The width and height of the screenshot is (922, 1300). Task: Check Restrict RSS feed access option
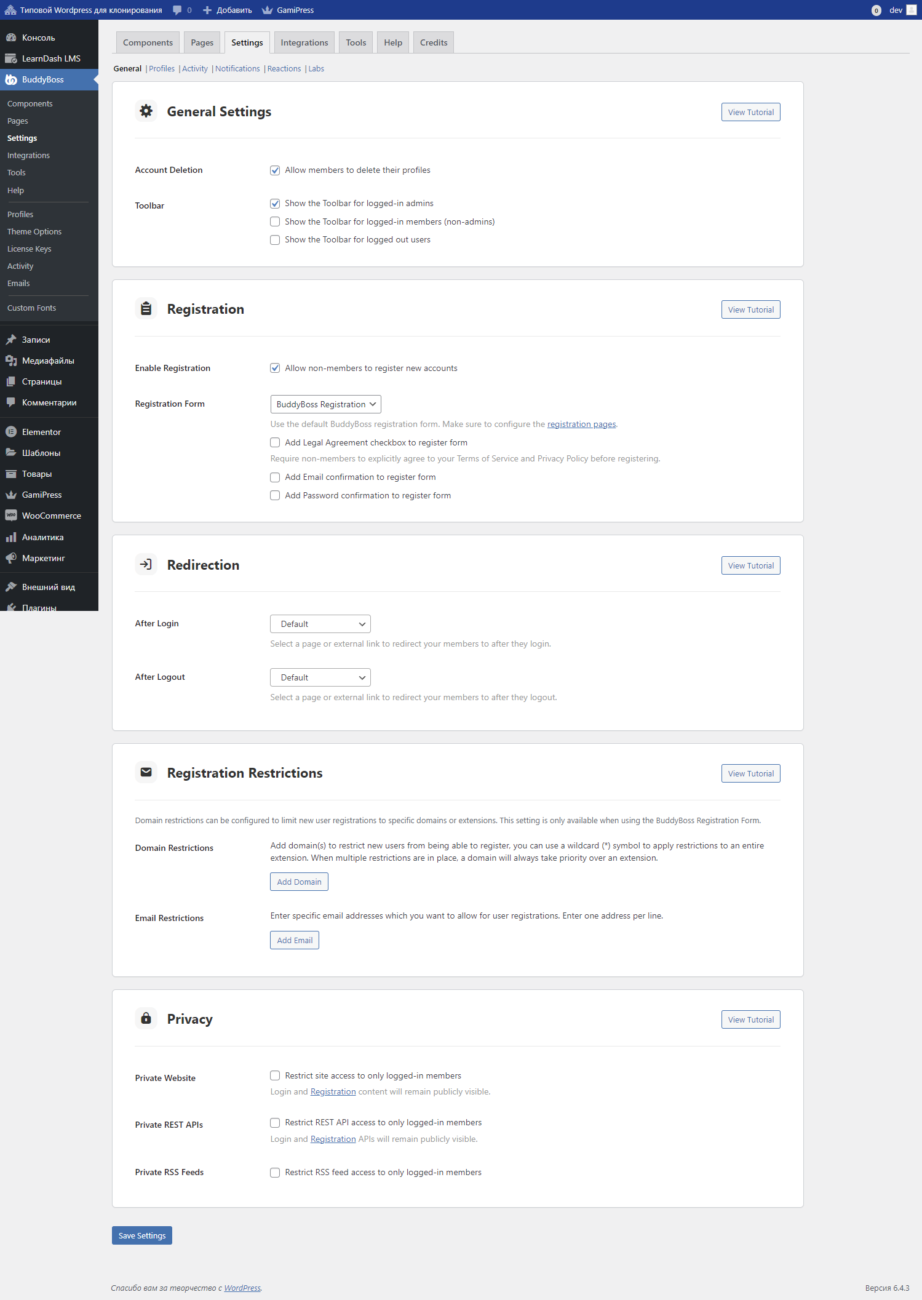point(275,1173)
